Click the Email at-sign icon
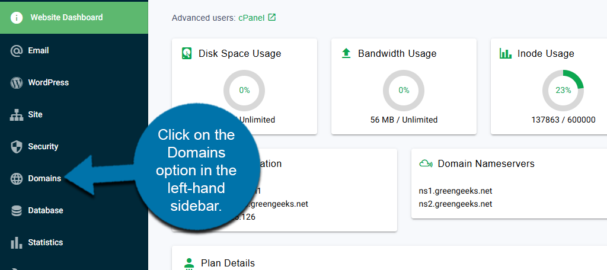The height and width of the screenshot is (270, 607). [x=17, y=51]
